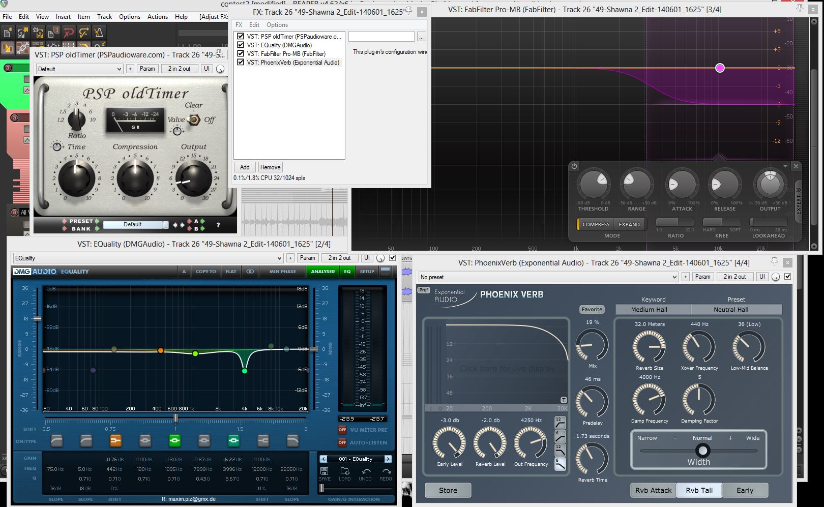Click the Favorite button in PhoenixVerb
Screen dimensions: 824x507
(592, 309)
